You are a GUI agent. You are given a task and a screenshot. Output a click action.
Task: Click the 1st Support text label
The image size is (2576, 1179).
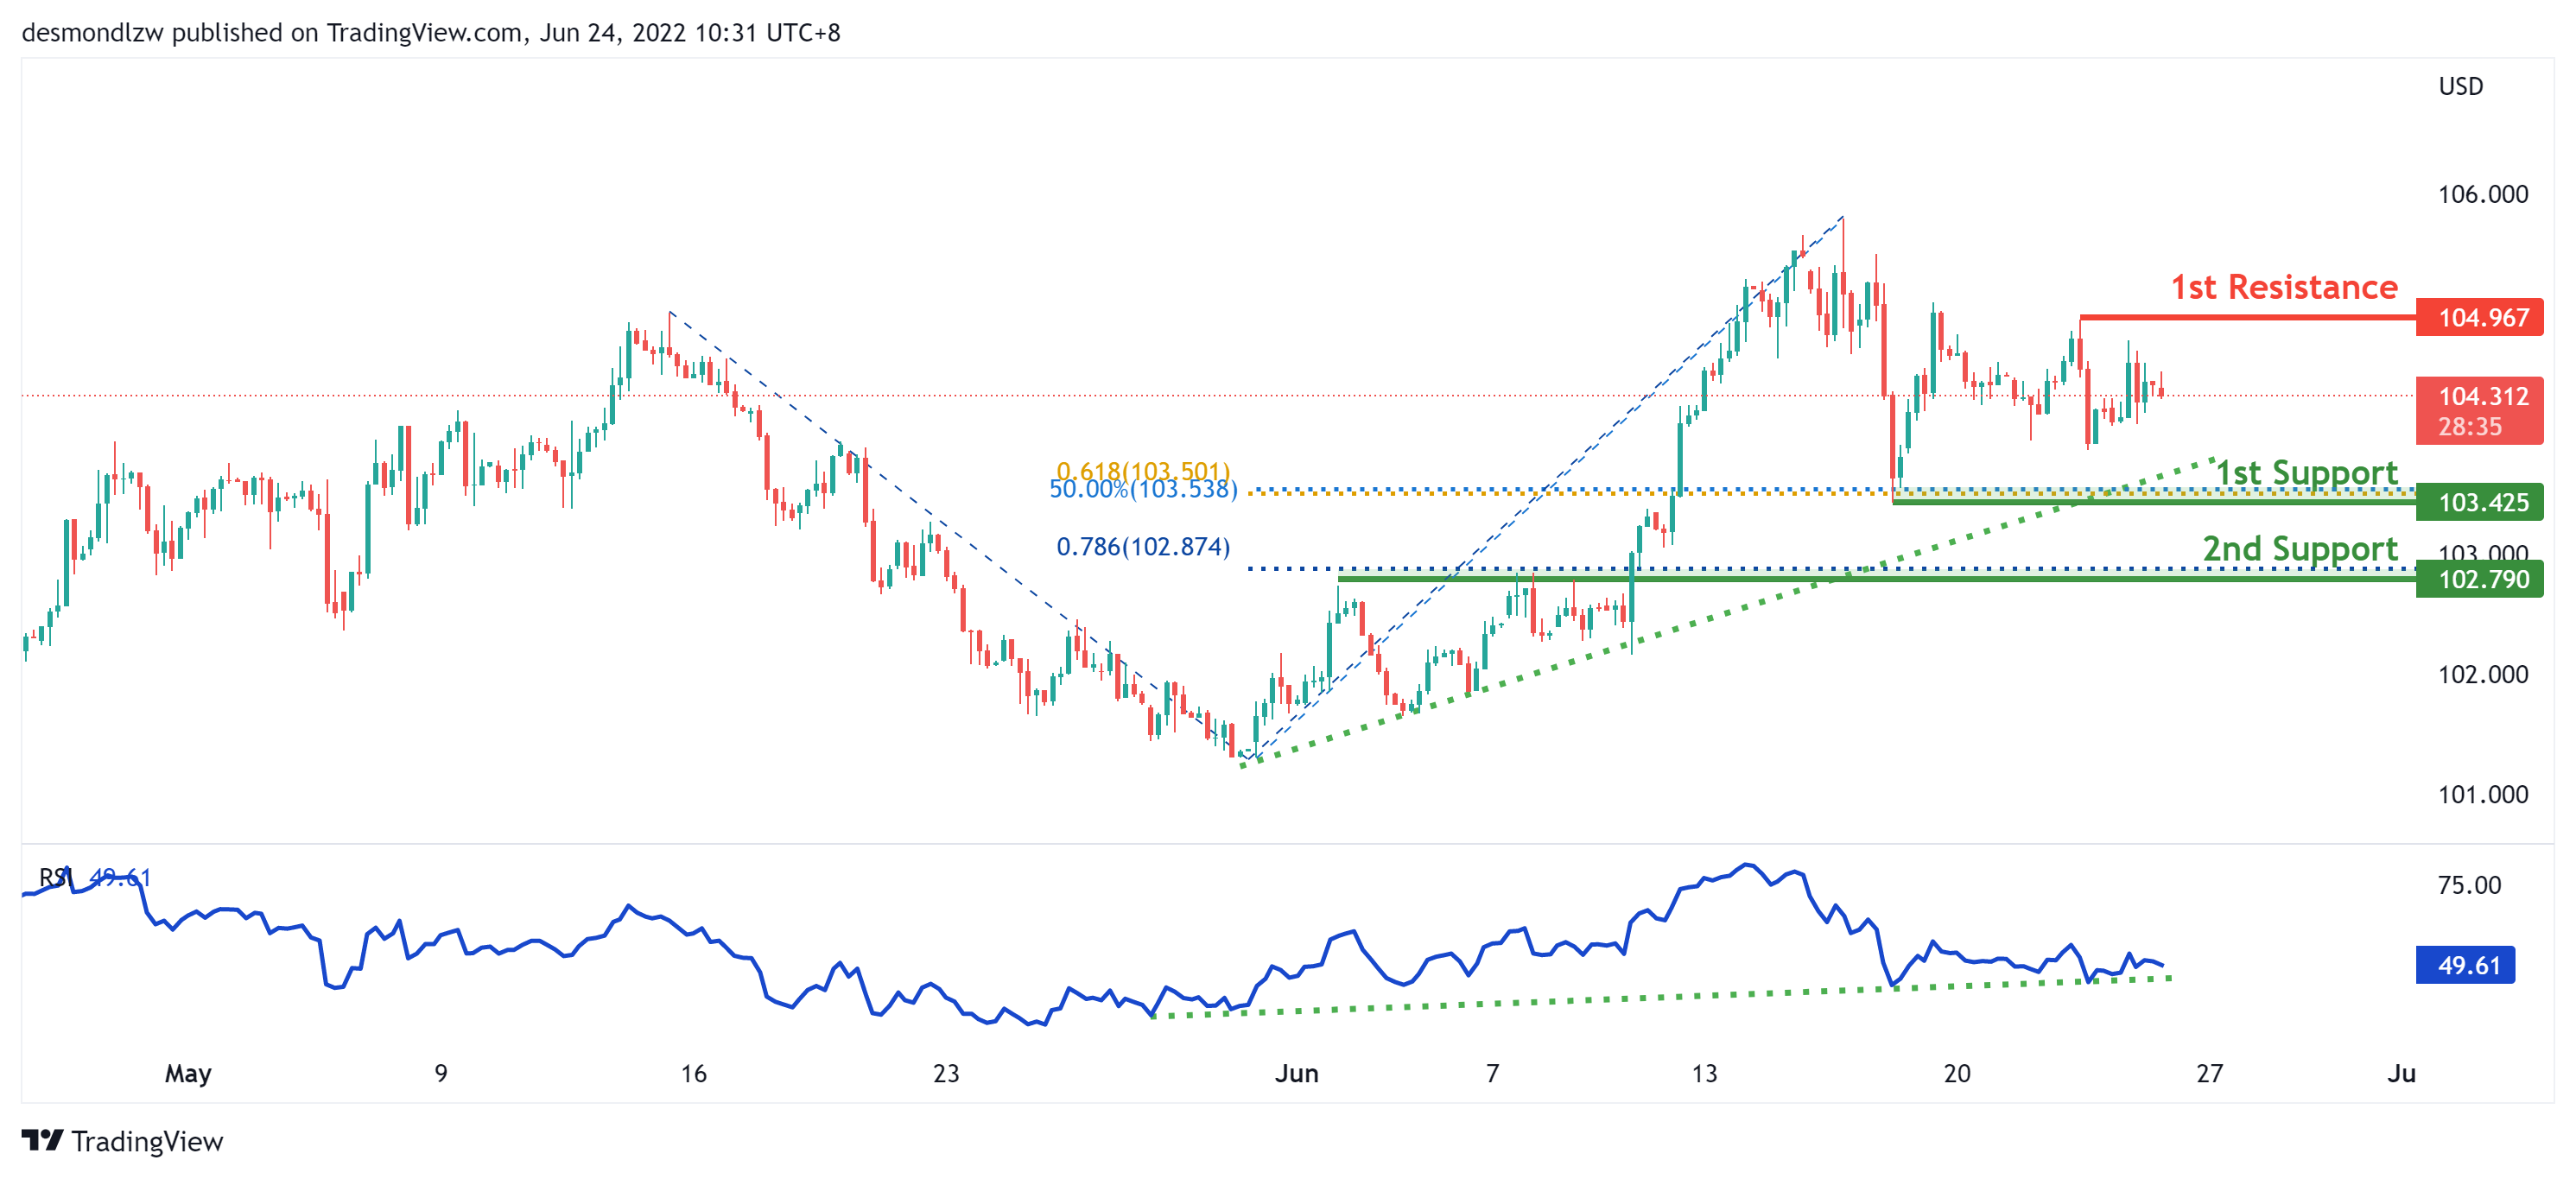2306,472
